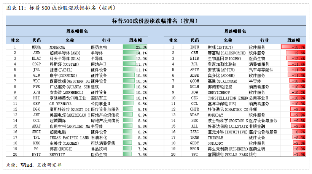Select the name 康宁(CORNING)
The height and width of the screenshot is (174, 312).
click(63, 76)
